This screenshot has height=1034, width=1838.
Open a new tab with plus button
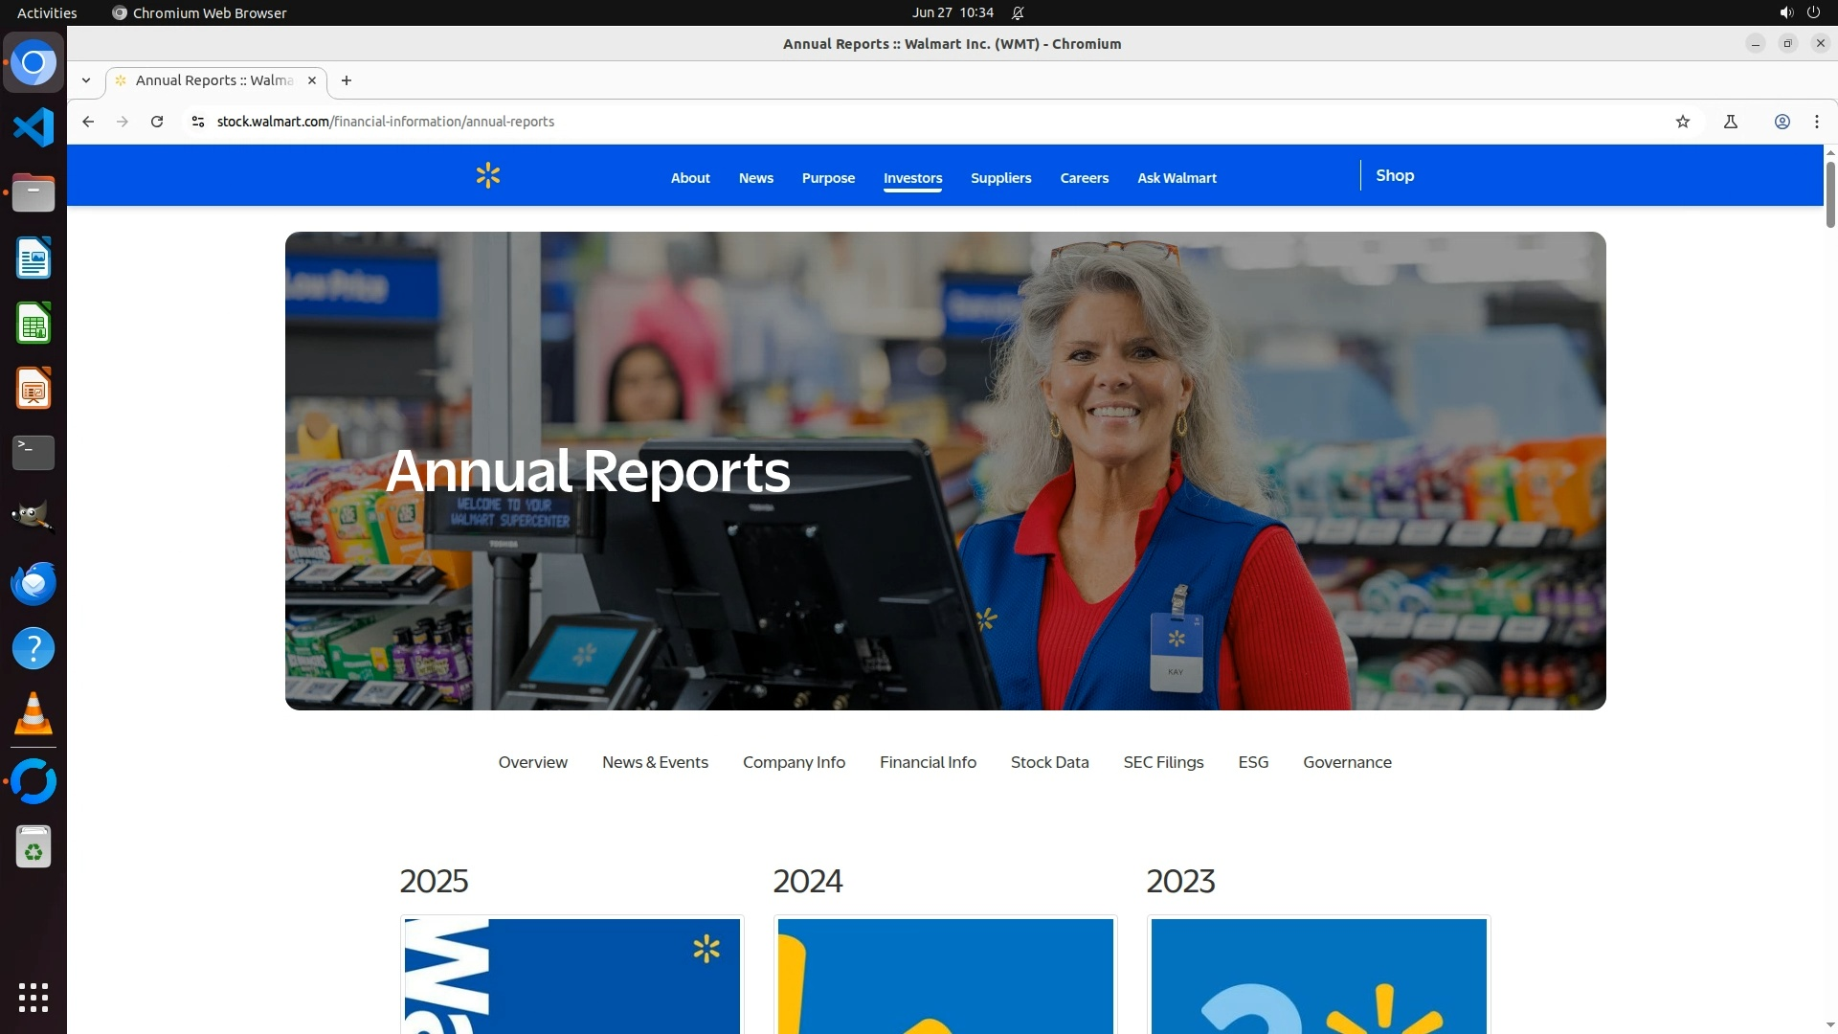(347, 80)
